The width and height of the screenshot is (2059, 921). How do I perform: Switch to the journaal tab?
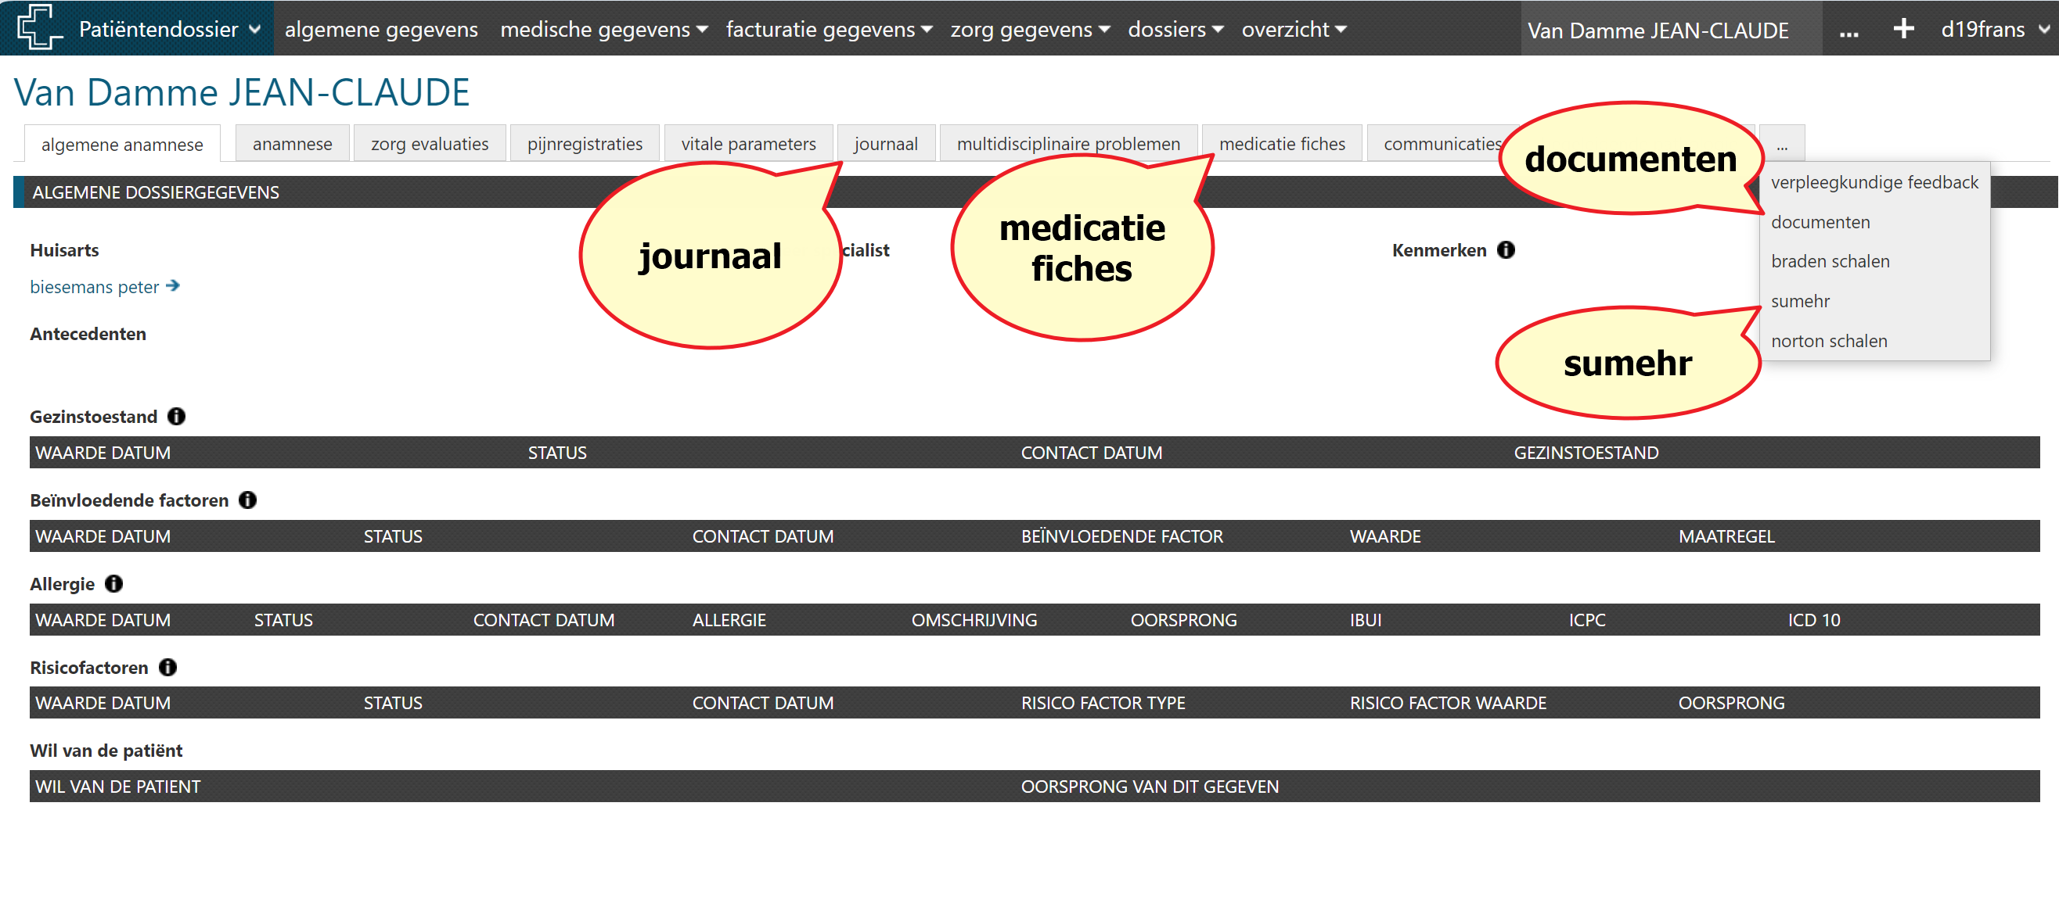coord(886,144)
